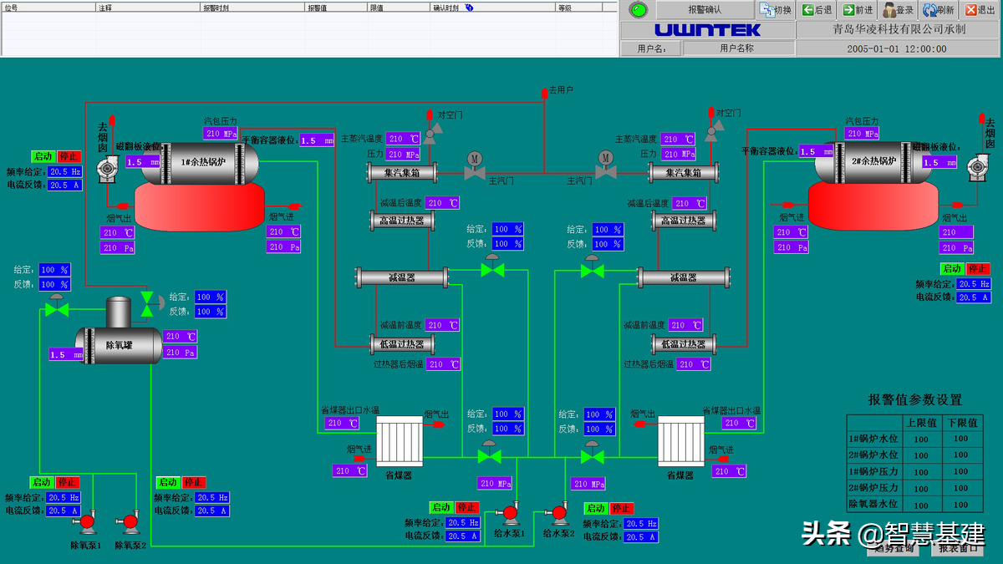Edit 上限值 cell for 2#锅炉压力

[x=921, y=487]
